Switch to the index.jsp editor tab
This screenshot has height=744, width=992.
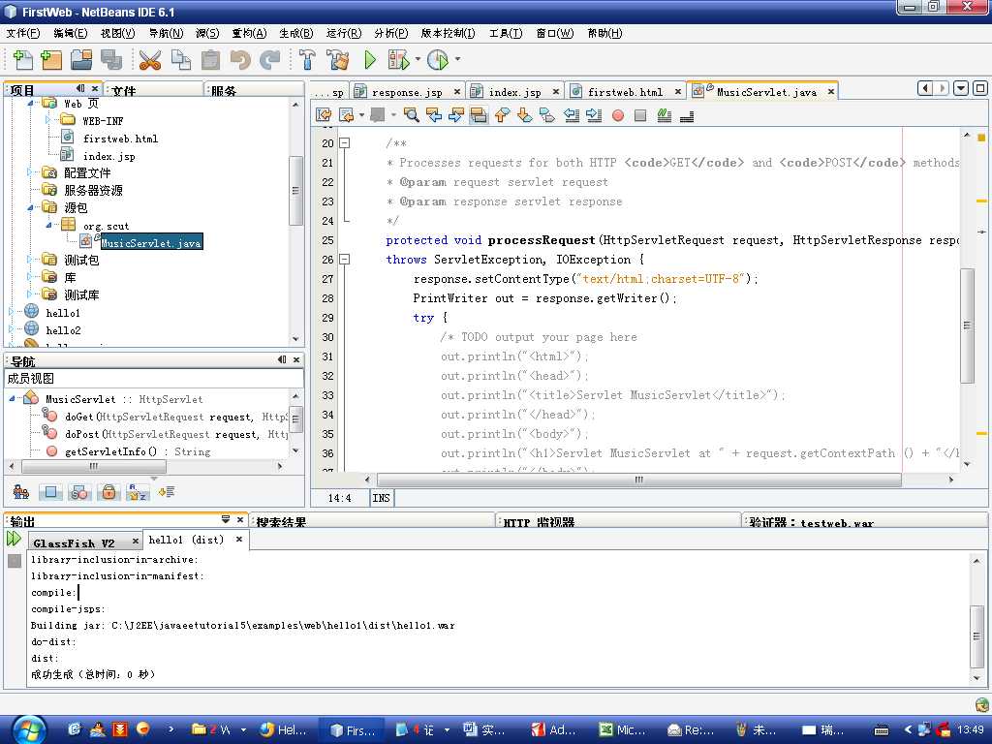514,92
